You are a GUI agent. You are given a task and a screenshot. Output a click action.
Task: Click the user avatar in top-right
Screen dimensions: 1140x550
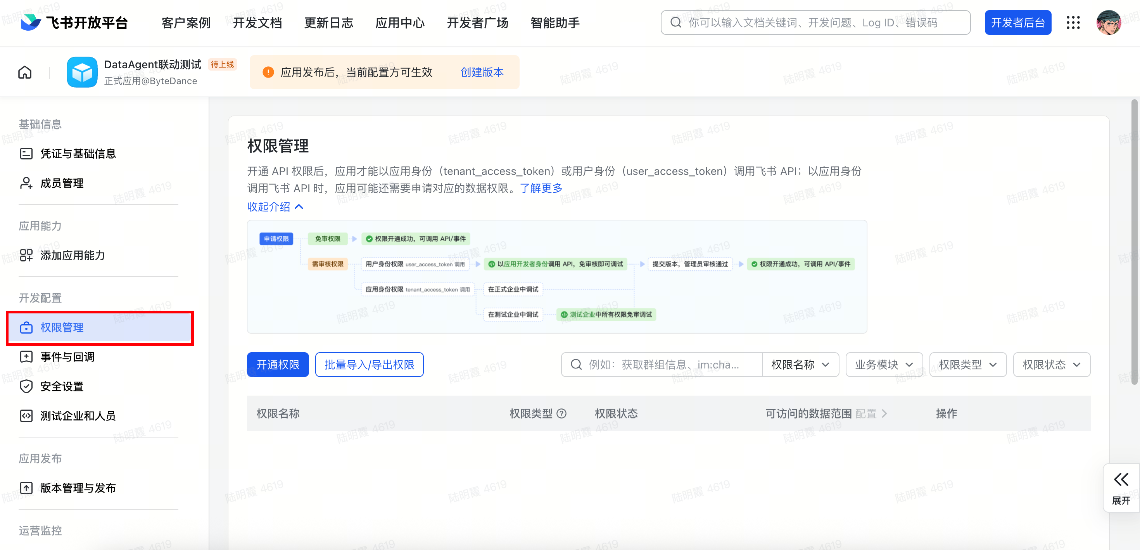[x=1109, y=22]
